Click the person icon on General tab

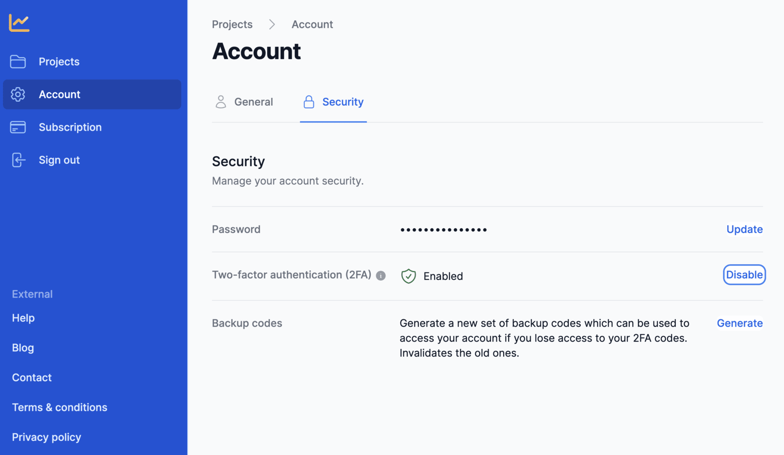[221, 102]
